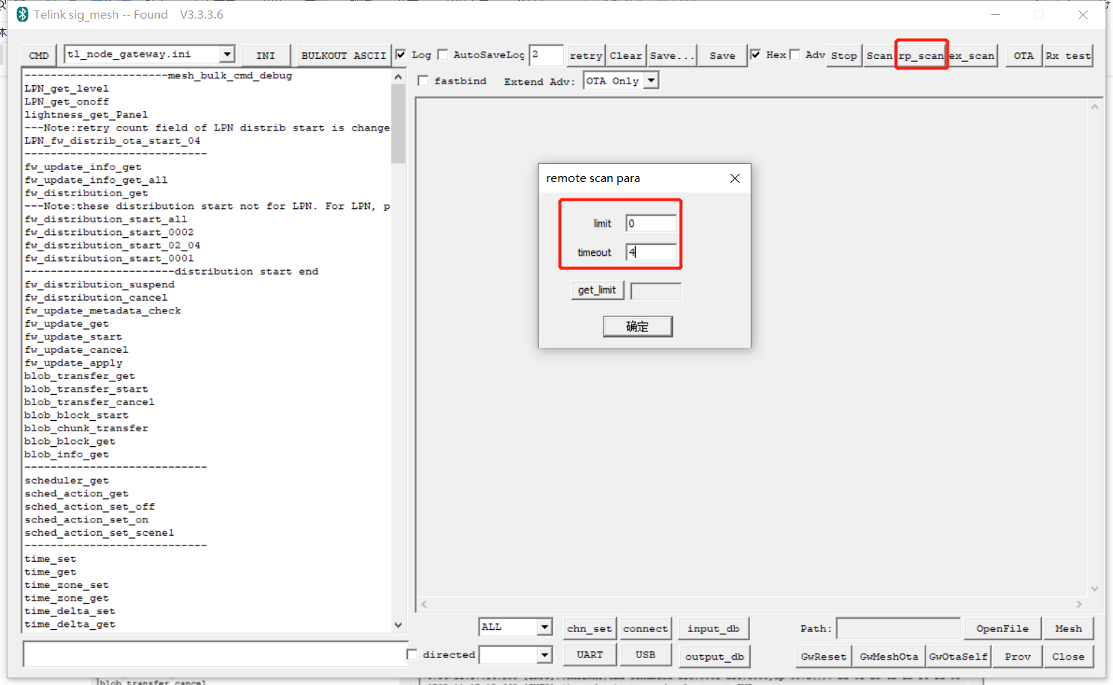Close the remote scan para dialog
The height and width of the screenshot is (685, 1113).
735,178
